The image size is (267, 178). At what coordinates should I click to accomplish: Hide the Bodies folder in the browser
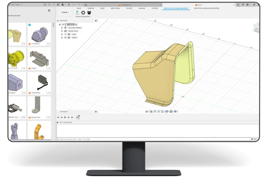pyautogui.click(x=65, y=38)
